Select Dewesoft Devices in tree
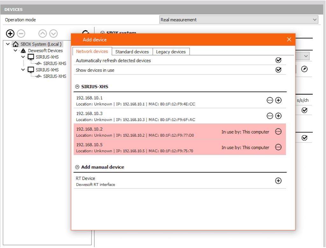 [x=45, y=51]
